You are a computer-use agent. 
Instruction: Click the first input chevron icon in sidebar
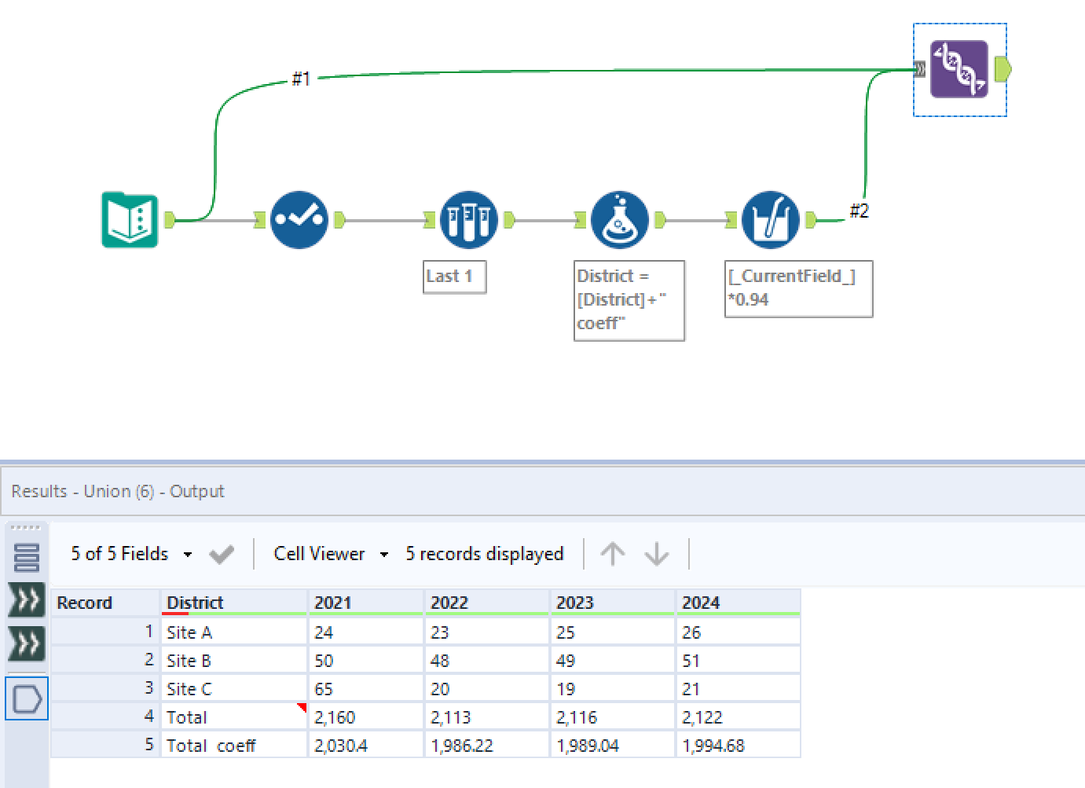[27, 599]
